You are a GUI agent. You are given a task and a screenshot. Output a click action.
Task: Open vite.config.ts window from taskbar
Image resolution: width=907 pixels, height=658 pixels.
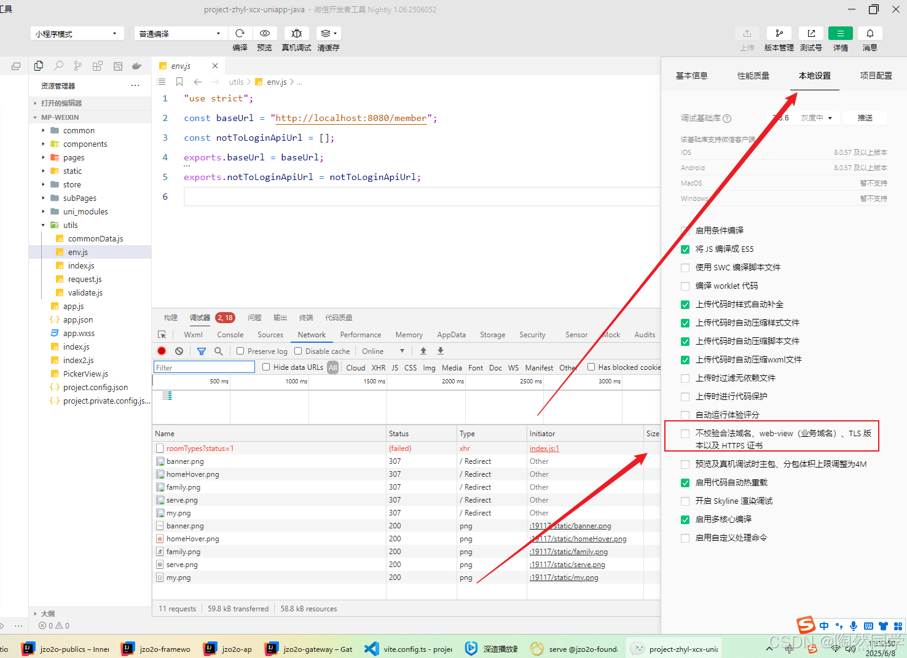(407, 648)
